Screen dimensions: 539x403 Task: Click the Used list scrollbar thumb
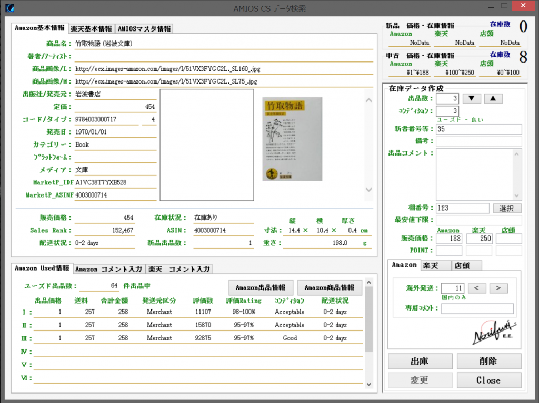(x=369, y=319)
